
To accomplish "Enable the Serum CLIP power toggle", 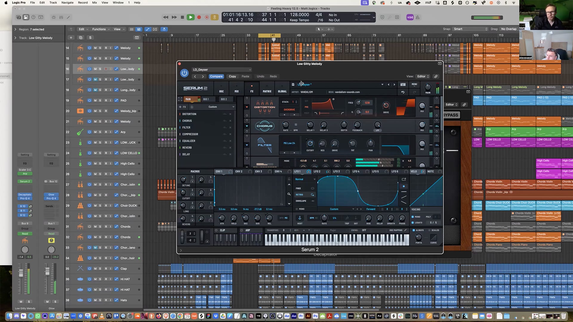I will (216, 230).
